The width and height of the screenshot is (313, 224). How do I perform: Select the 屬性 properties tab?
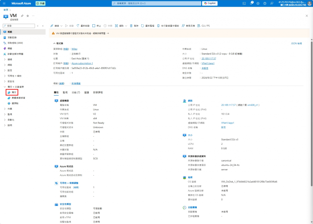coord(56,93)
